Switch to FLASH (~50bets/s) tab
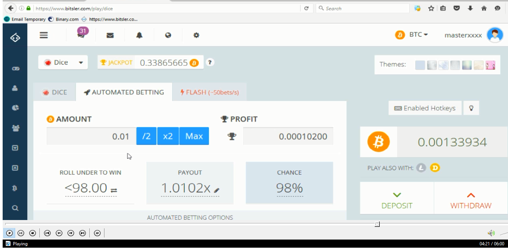The image size is (508, 248). [209, 92]
